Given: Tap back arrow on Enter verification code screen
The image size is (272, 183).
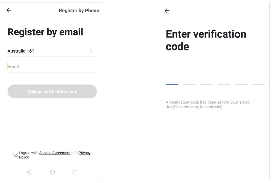Looking at the screenshot, I should [167, 11].
